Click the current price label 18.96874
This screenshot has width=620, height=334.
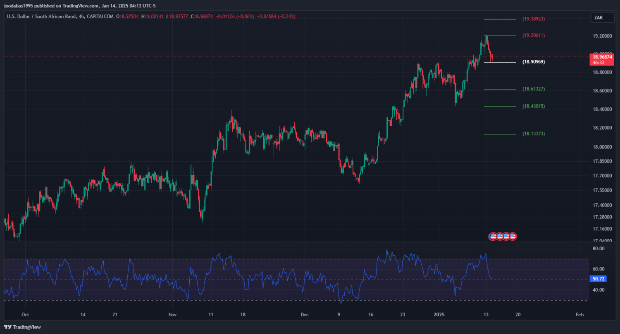601,57
